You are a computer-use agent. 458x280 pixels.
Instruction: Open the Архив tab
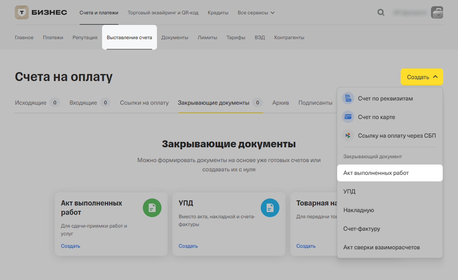click(x=281, y=103)
